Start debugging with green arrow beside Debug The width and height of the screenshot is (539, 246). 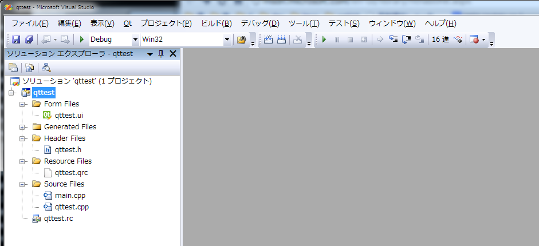coord(82,39)
